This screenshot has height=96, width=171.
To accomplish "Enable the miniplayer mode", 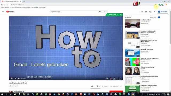I will pyautogui.click(x=114, y=79).
